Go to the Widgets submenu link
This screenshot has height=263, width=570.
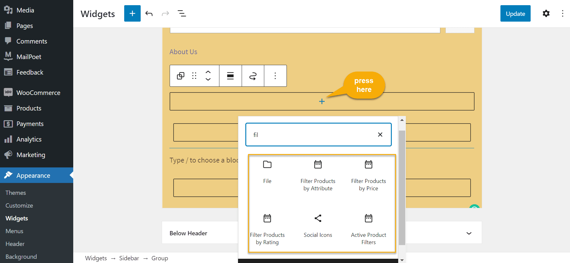[17, 218]
